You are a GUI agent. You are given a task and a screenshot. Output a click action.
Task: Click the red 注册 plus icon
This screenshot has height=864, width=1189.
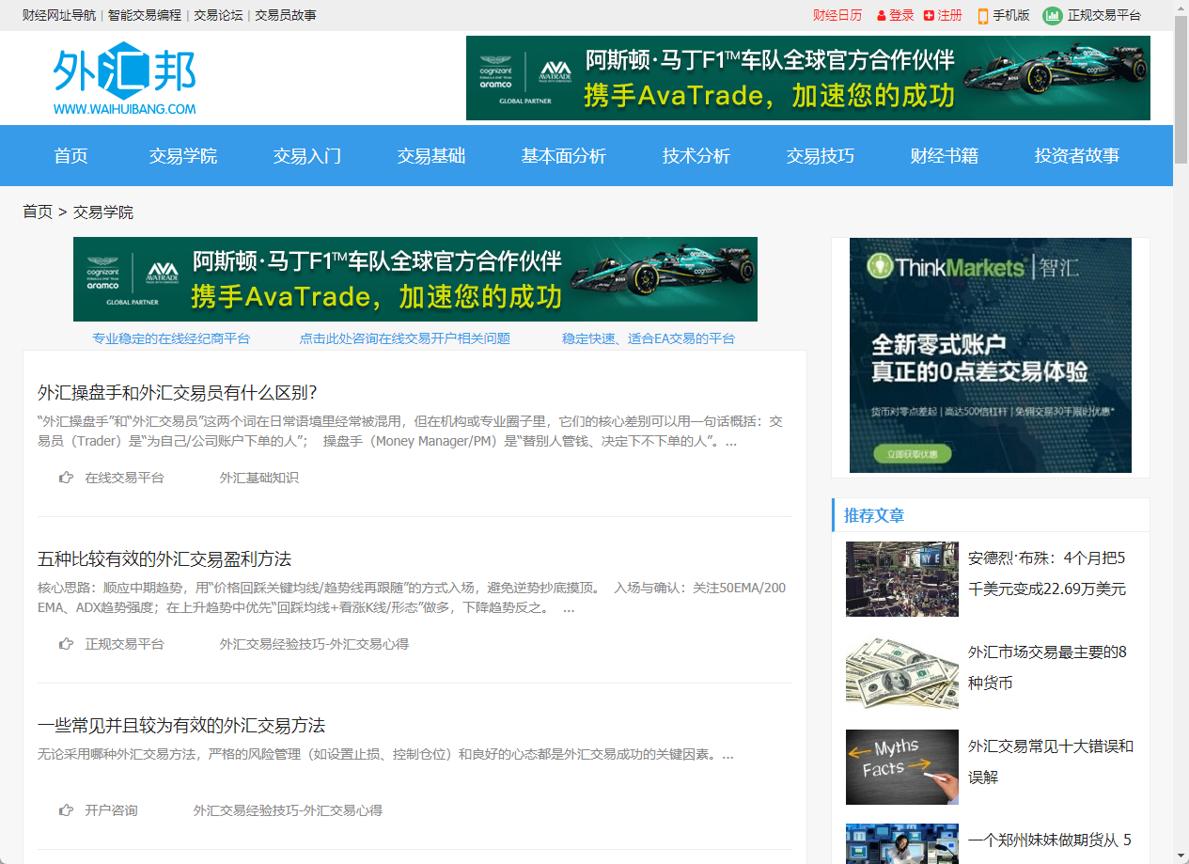927,15
